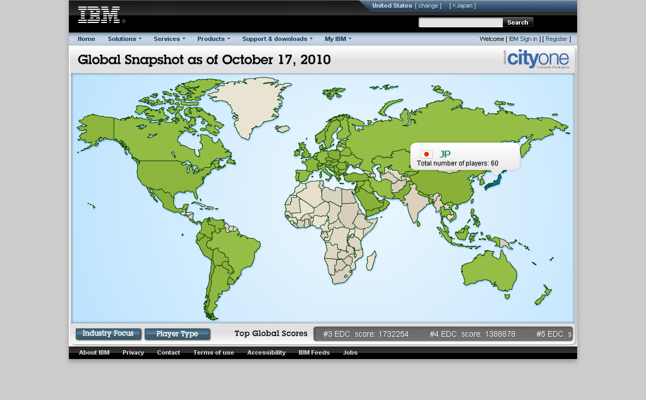Open the IBM Sign in link
Screen dimensions: 646x400
coord(523,39)
